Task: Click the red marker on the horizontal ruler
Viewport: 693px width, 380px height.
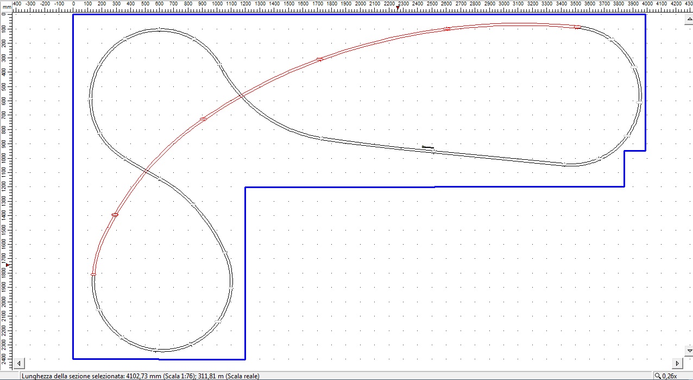Action: 398,8
